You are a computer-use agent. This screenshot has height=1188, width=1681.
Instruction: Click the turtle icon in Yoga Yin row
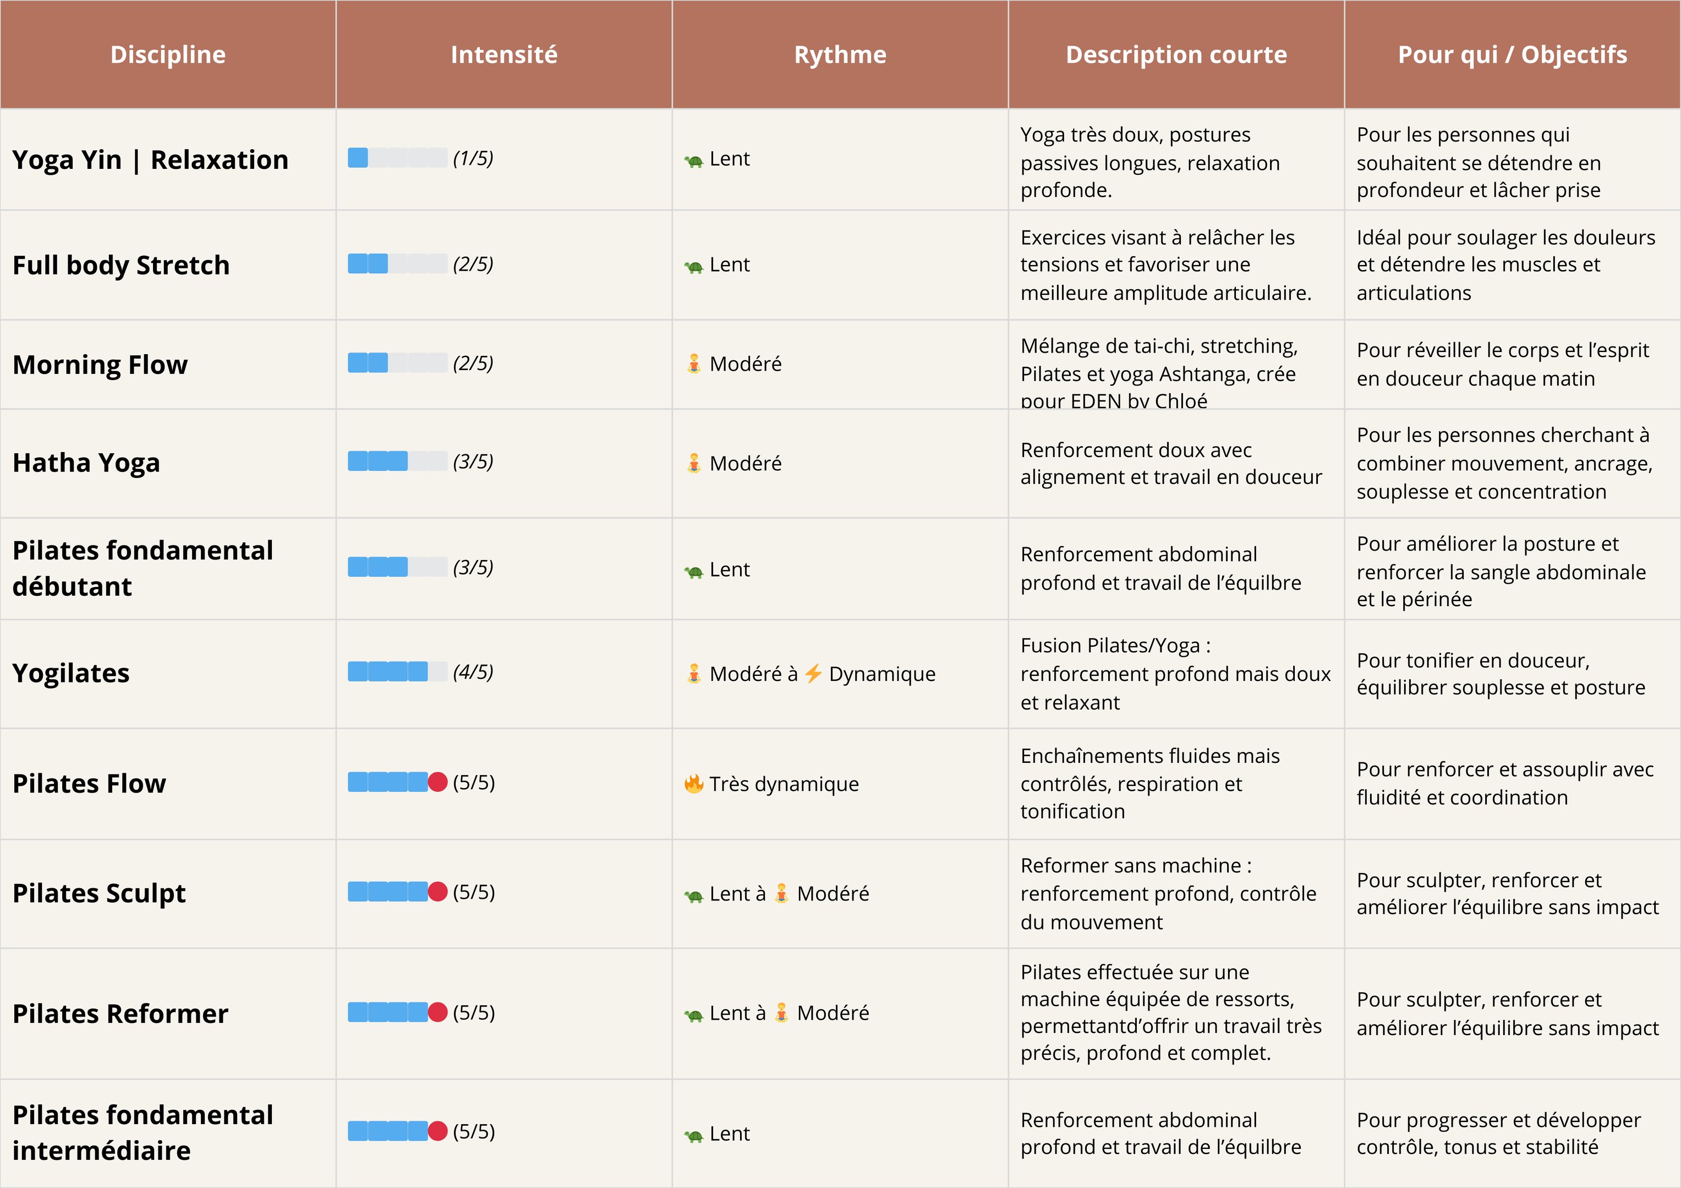693,160
